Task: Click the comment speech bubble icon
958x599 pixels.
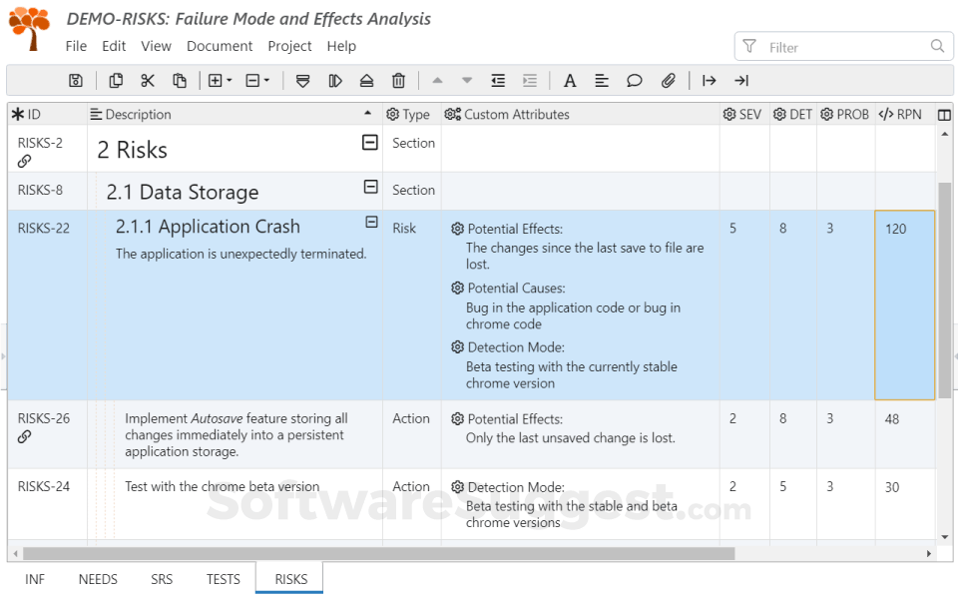Action: (635, 81)
